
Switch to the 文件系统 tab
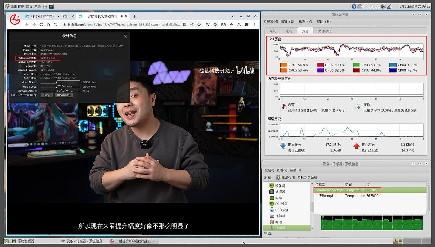(325, 31)
